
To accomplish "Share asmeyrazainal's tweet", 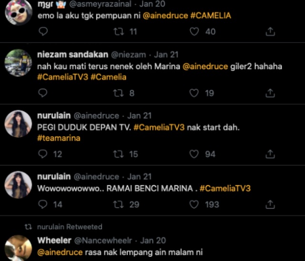I will click(x=270, y=31).
